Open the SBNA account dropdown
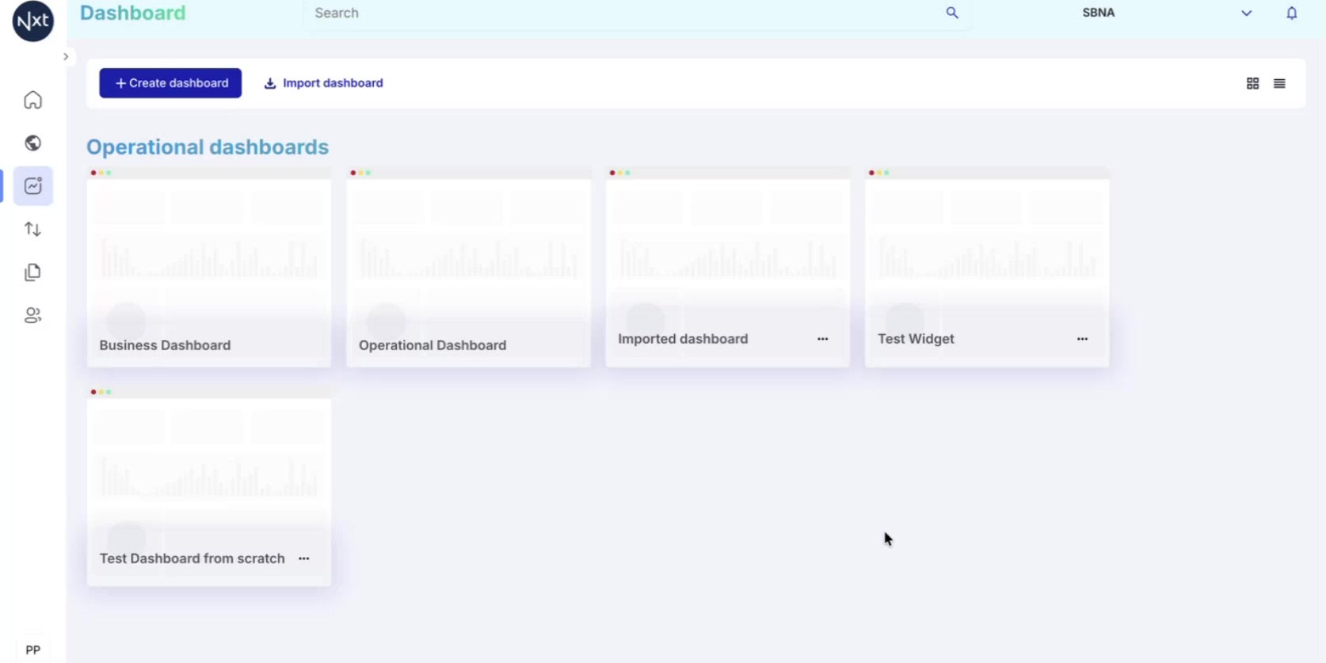Viewport: 1326px width, 663px height. 1167,13
